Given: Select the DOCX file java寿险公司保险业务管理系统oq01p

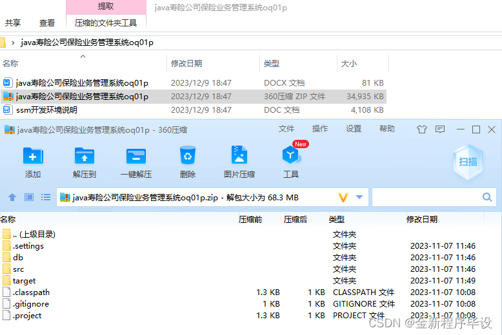Looking at the screenshot, I should (194, 83).
